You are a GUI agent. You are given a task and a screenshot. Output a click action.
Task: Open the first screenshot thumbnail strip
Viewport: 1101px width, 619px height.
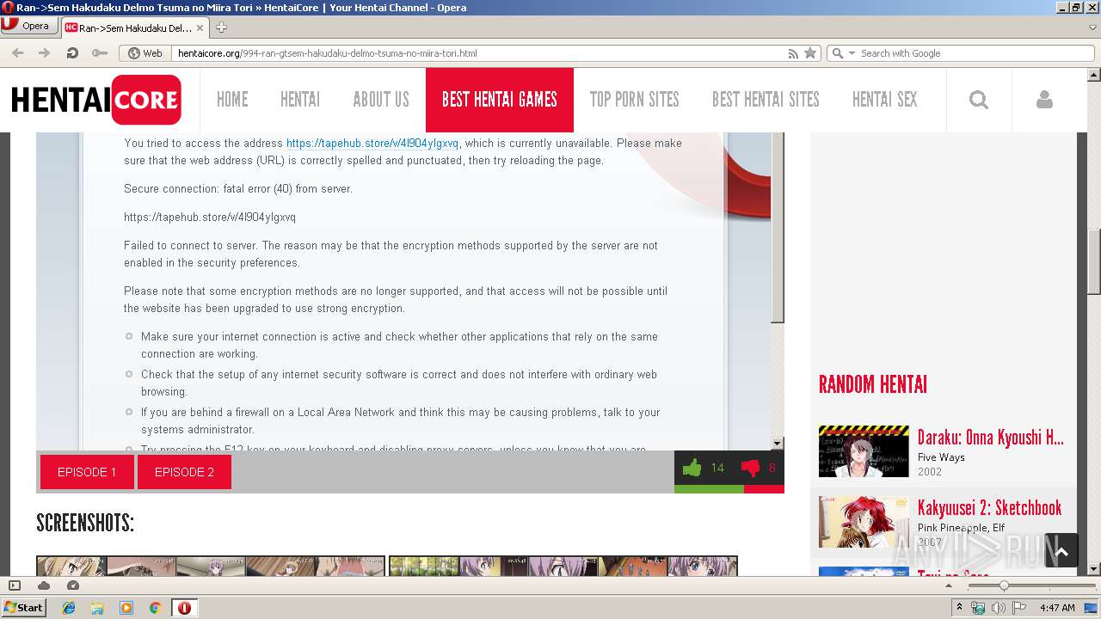coord(211,566)
